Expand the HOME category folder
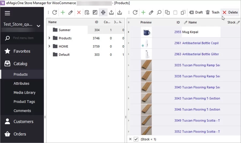241x143 pixels. click(49, 46)
